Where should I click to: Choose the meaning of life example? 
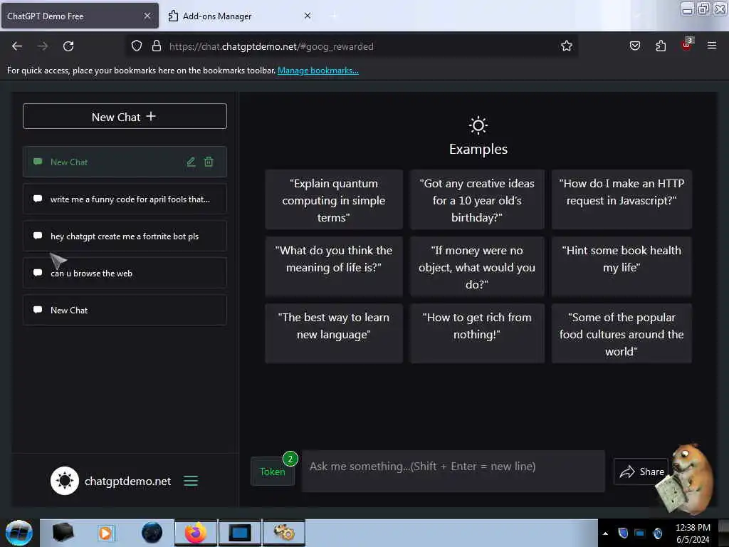[x=334, y=266]
